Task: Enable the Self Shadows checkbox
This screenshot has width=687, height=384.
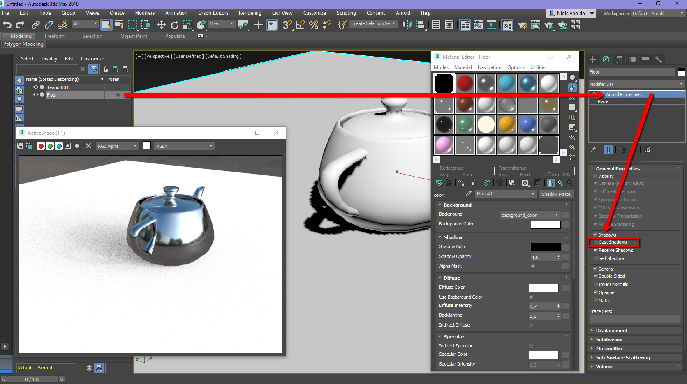Action: point(595,258)
